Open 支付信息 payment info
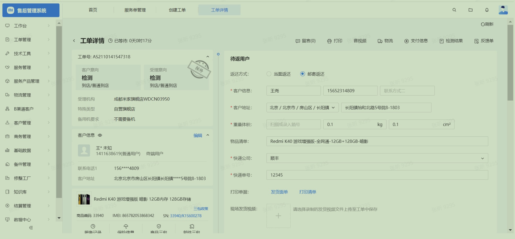The height and width of the screenshot is (239, 515). (416, 41)
